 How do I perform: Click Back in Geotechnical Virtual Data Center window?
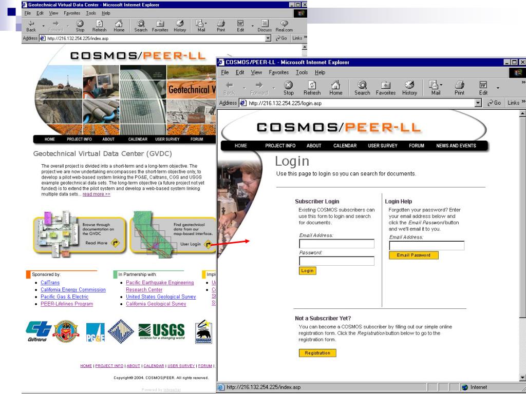(x=31, y=26)
